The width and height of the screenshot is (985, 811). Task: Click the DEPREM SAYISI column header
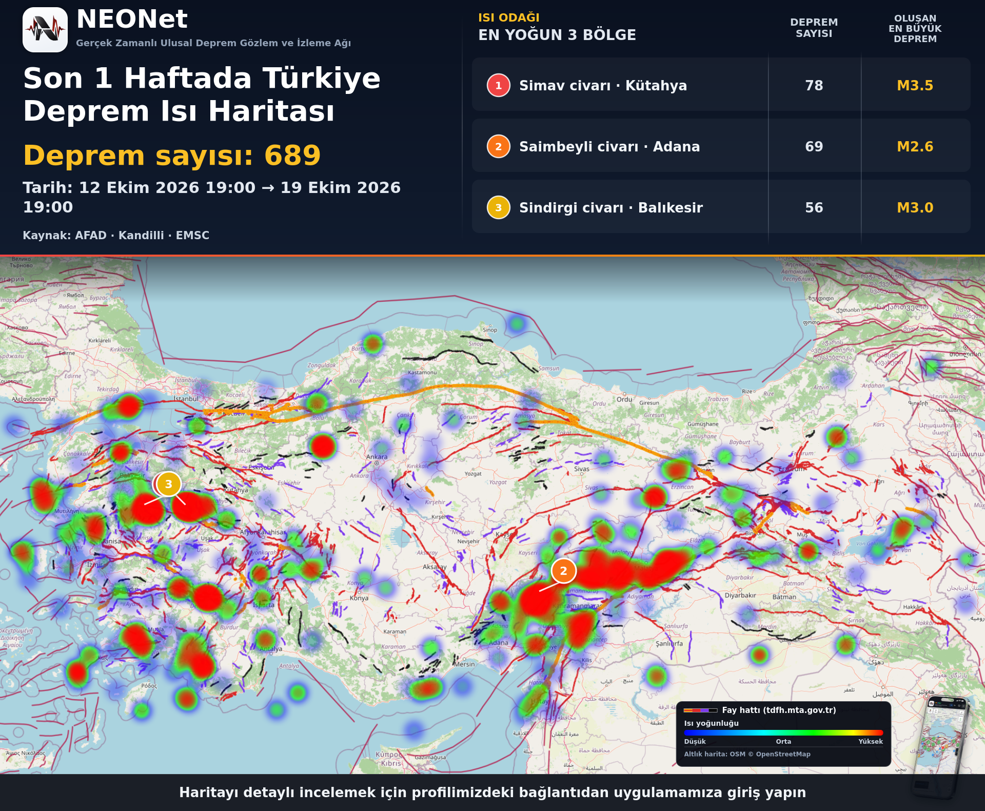(814, 28)
